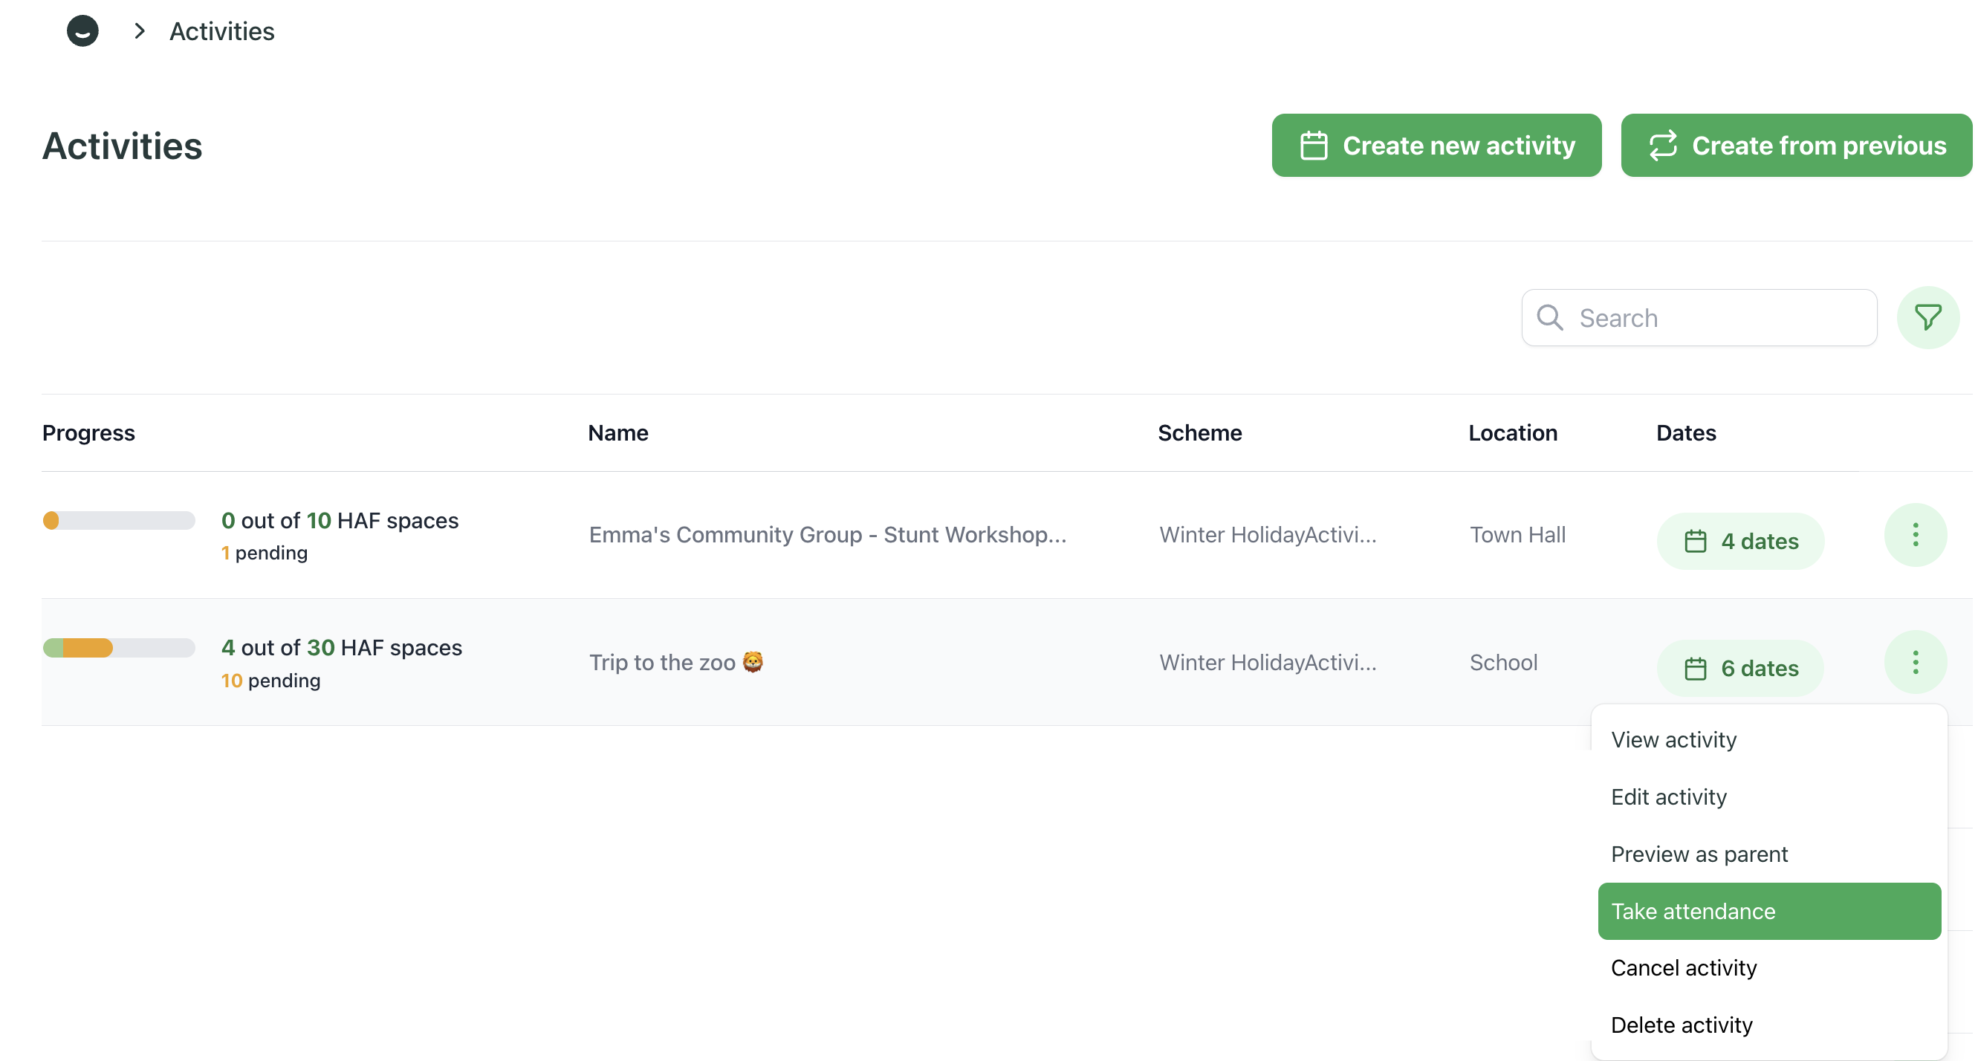1978x1061 pixels.
Task: Click calendar icon on Create new activity
Action: (1313, 145)
